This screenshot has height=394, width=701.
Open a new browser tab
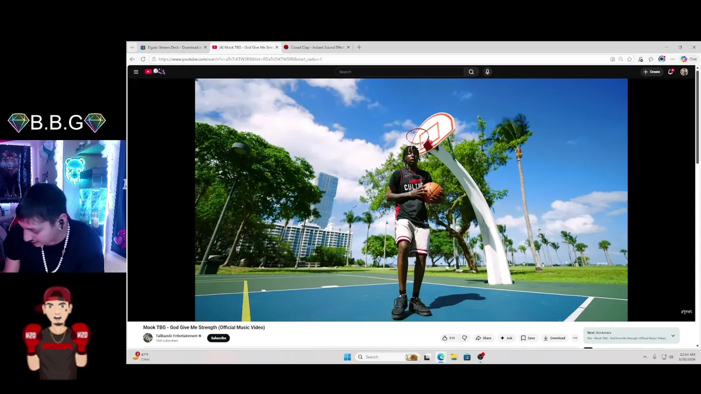pos(359,47)
